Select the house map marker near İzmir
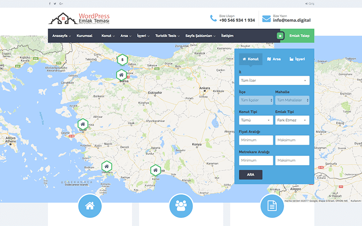Image resolution: width=362 pixels, height=226 pixels. [82, 124]
